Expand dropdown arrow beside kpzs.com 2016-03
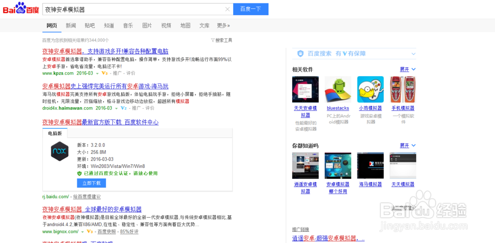This screenshot has height=243, width=495. point(97,74)
